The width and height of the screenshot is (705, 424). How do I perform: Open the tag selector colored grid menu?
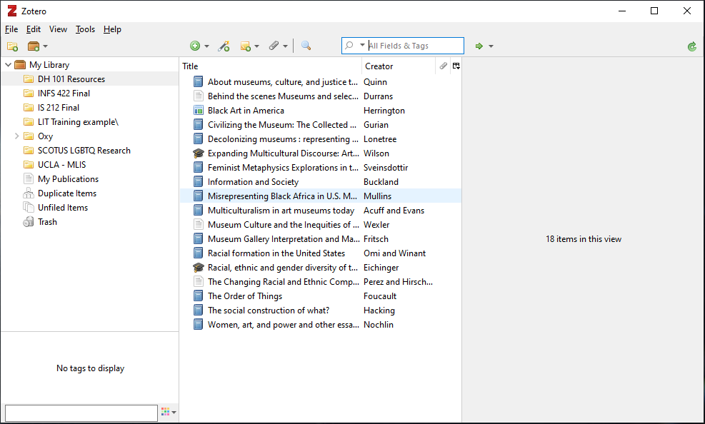click(169, 412)
